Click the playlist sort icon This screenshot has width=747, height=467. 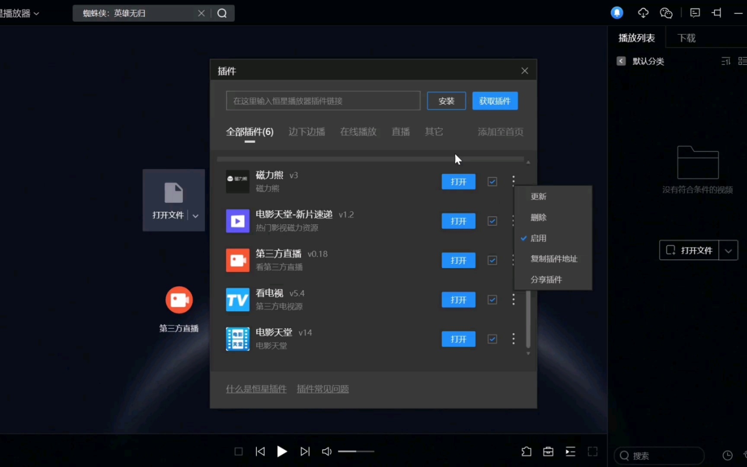(x=726, y=61)
